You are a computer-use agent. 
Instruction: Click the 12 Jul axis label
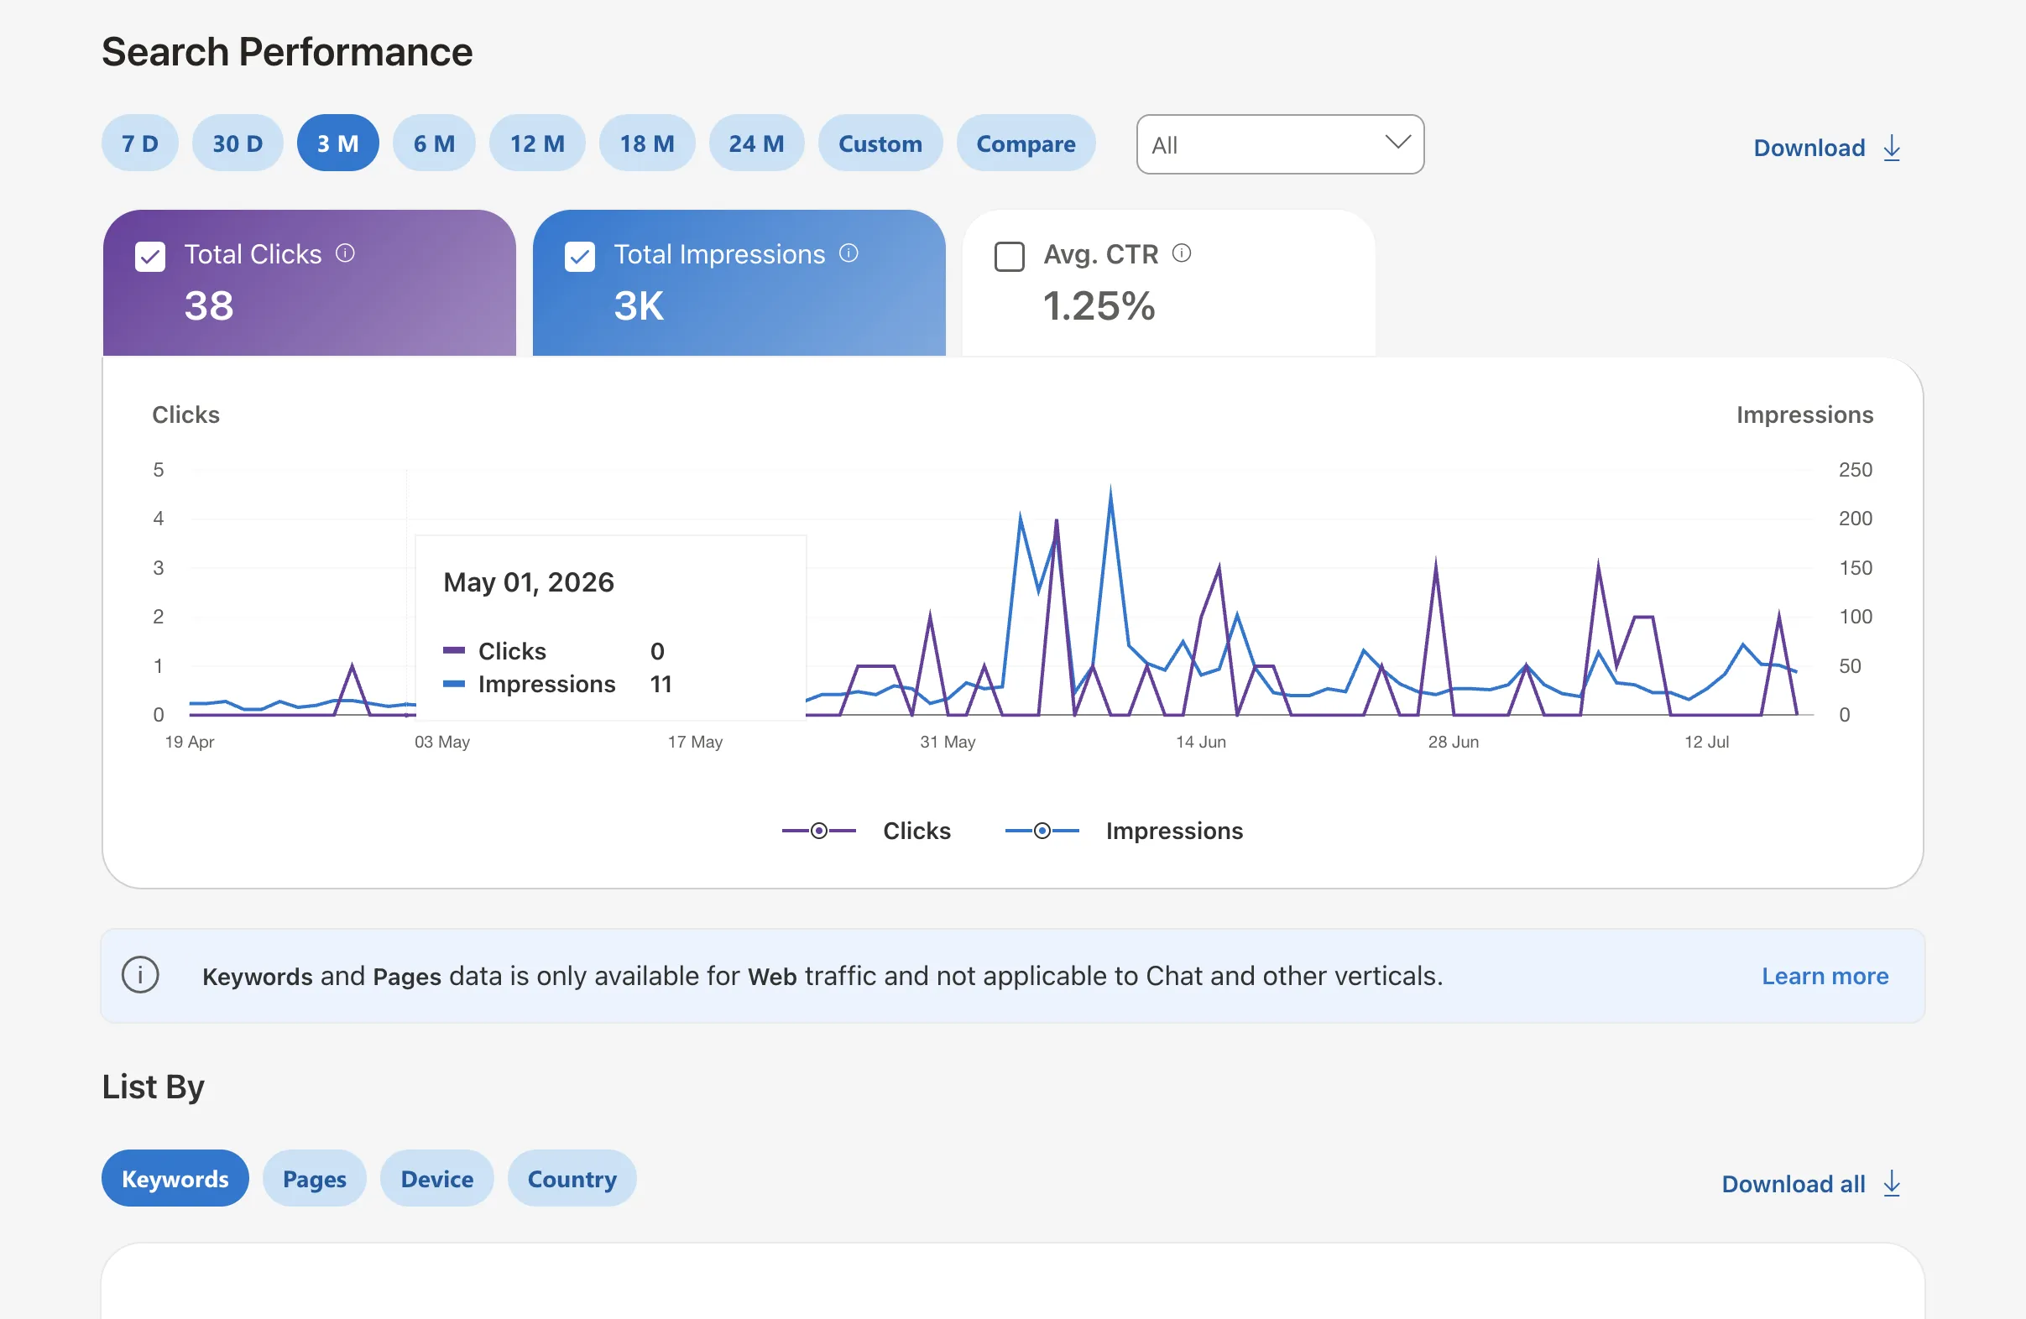click(x=1706, y=742)
